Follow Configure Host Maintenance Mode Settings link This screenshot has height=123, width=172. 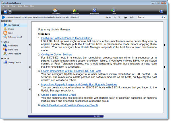click(x=66, y=38)
